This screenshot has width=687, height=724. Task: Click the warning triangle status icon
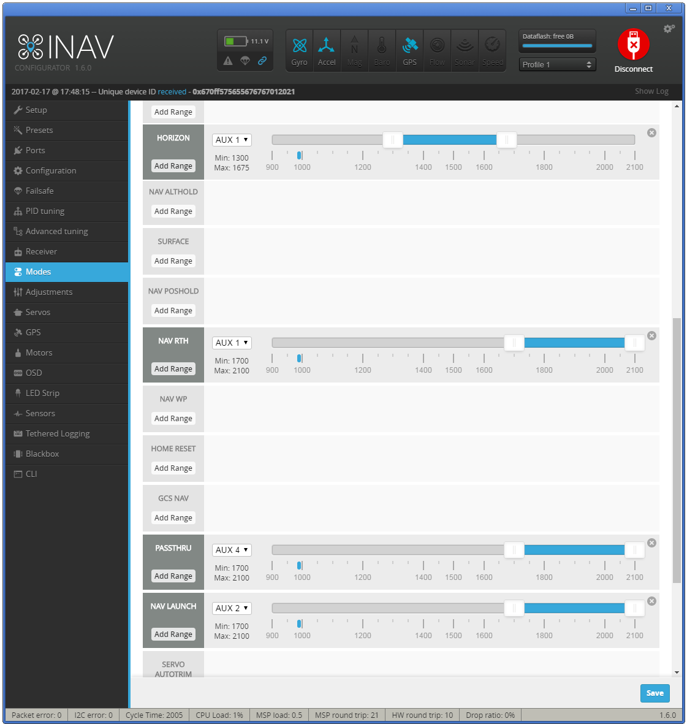pos(228,61)
